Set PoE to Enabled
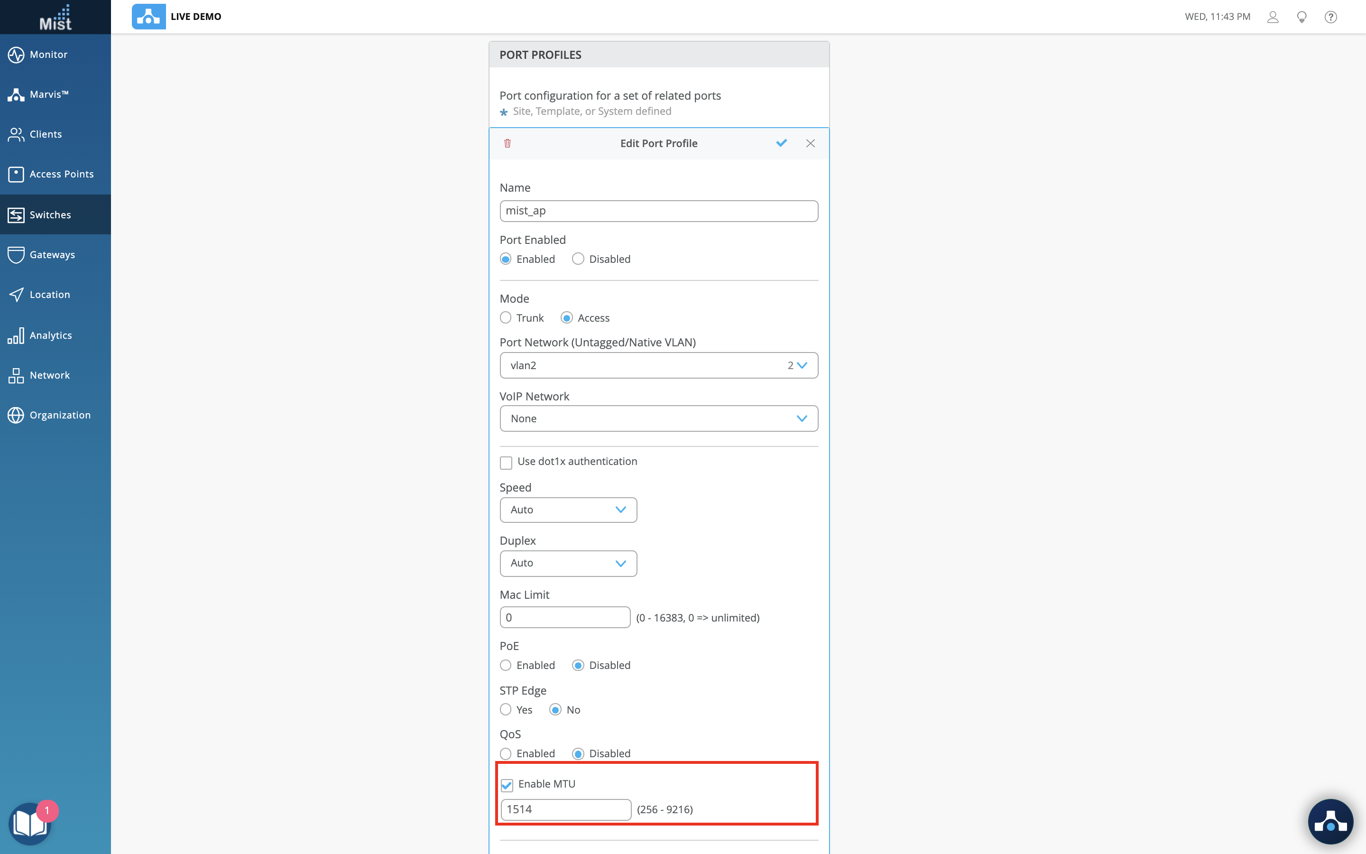Screen dimensions: 1366x854 [506, 665]
